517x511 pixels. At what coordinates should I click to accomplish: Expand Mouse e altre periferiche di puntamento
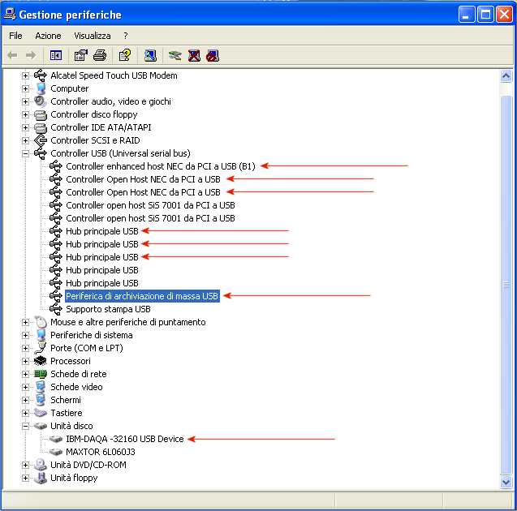(25, 322)
